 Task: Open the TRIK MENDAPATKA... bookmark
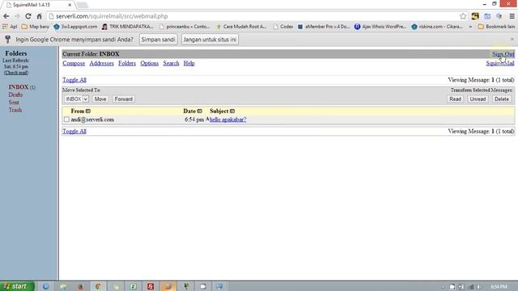128,27
